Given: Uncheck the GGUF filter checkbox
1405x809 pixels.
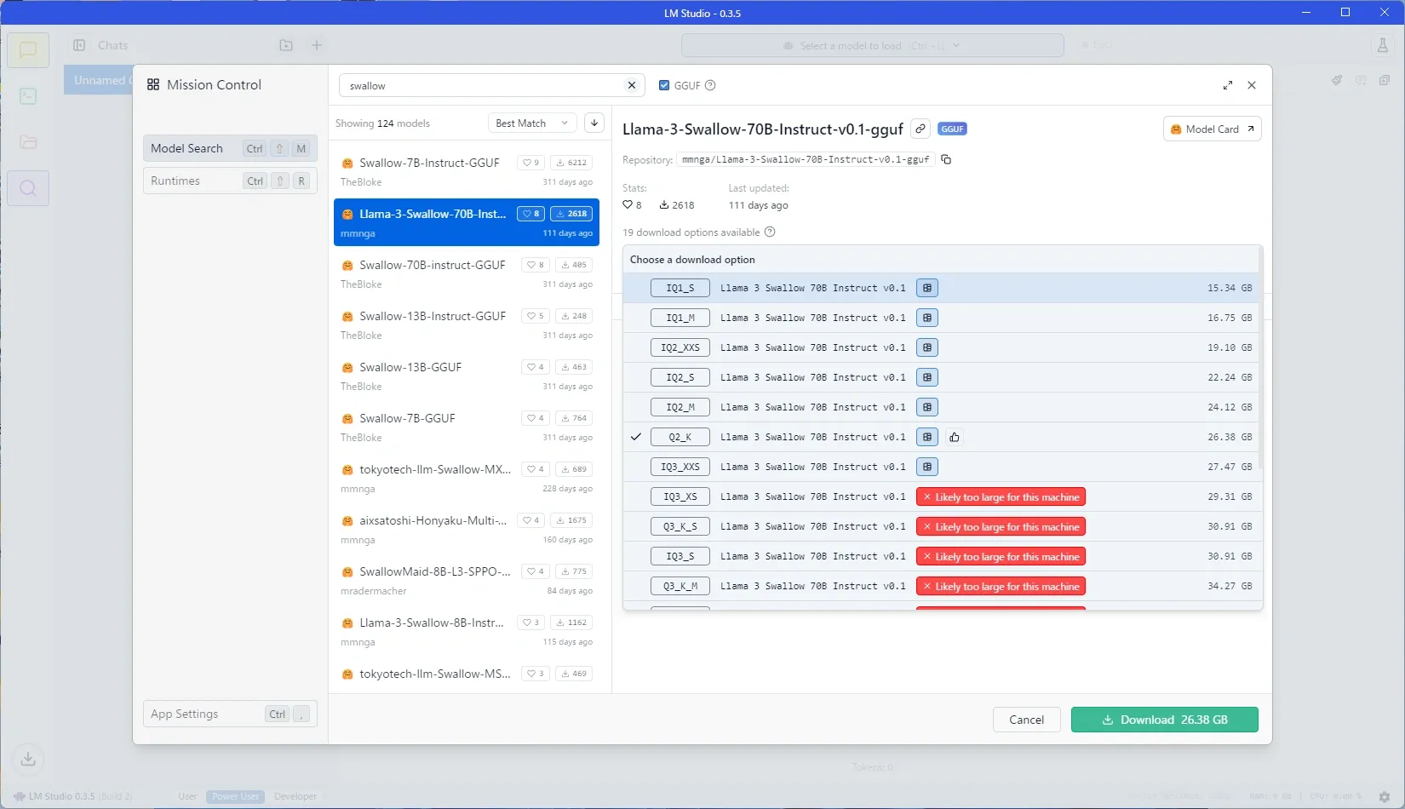Looking at the screenshot, I should (664, 85).
